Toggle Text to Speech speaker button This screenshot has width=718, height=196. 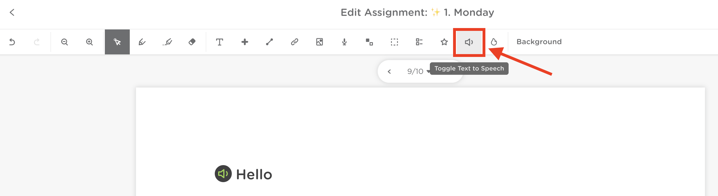pos(469,42)
